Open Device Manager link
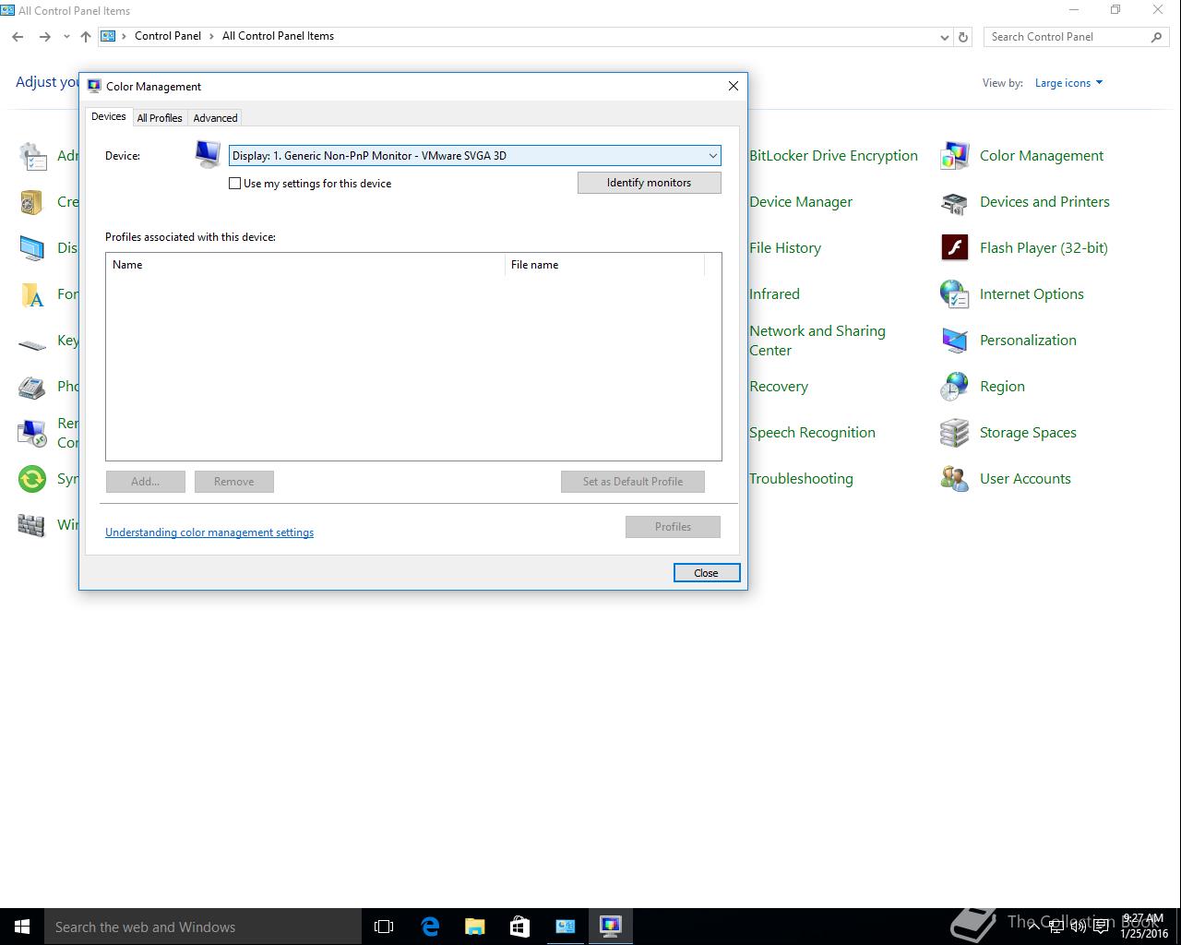Image resolution: width=1181 pixels, height=945 pixels. click(801, 201)
